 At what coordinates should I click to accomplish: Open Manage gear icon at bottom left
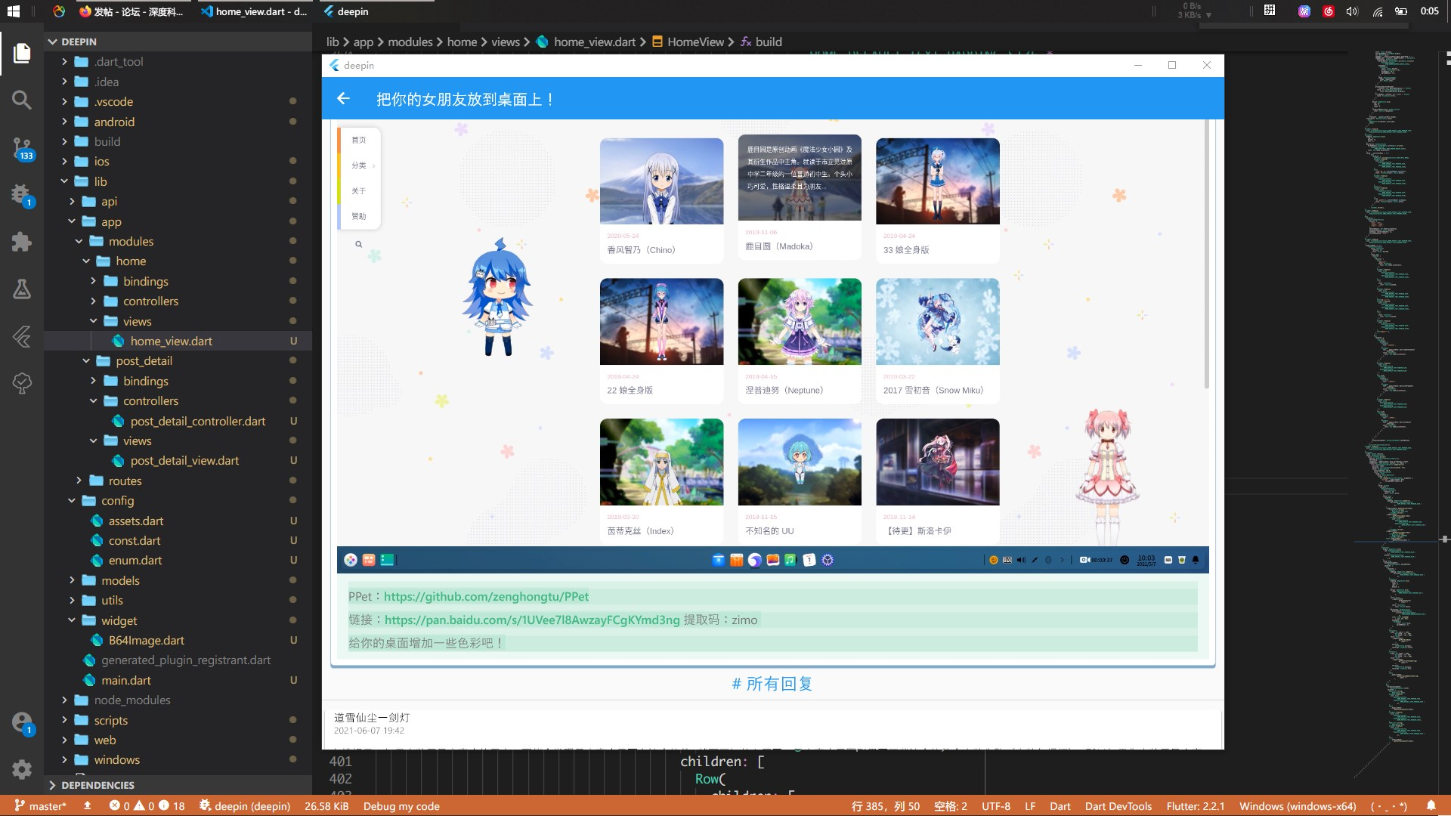[22, 769]
